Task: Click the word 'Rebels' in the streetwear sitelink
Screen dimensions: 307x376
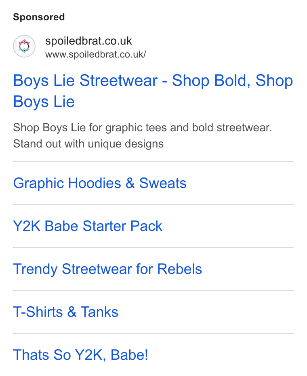Action: pos(180,269)
